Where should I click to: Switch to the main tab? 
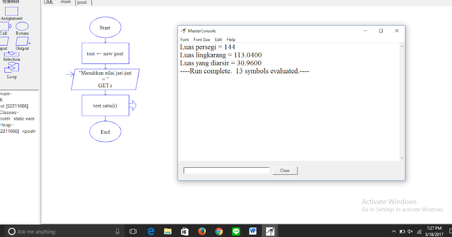(x=66, y=2)
